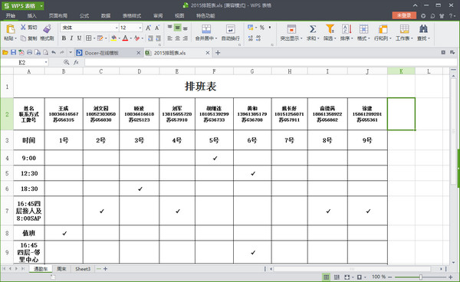Select the 排班表 title cell
Viewport: 460px width, 282px height.
[x=200, y=87]
